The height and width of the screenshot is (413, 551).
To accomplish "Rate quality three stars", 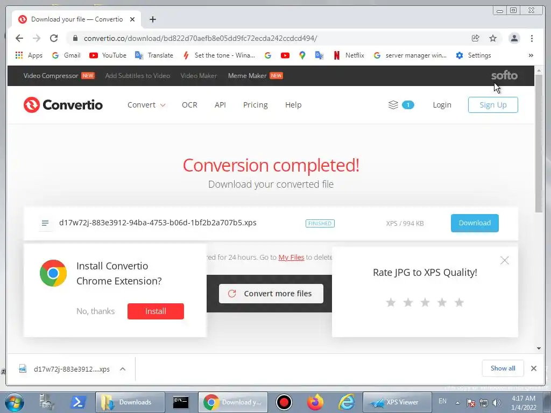I will (425, 302).
